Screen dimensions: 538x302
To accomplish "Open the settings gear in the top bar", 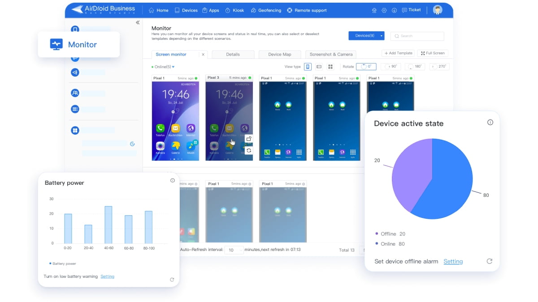I will tap(384, 10).
